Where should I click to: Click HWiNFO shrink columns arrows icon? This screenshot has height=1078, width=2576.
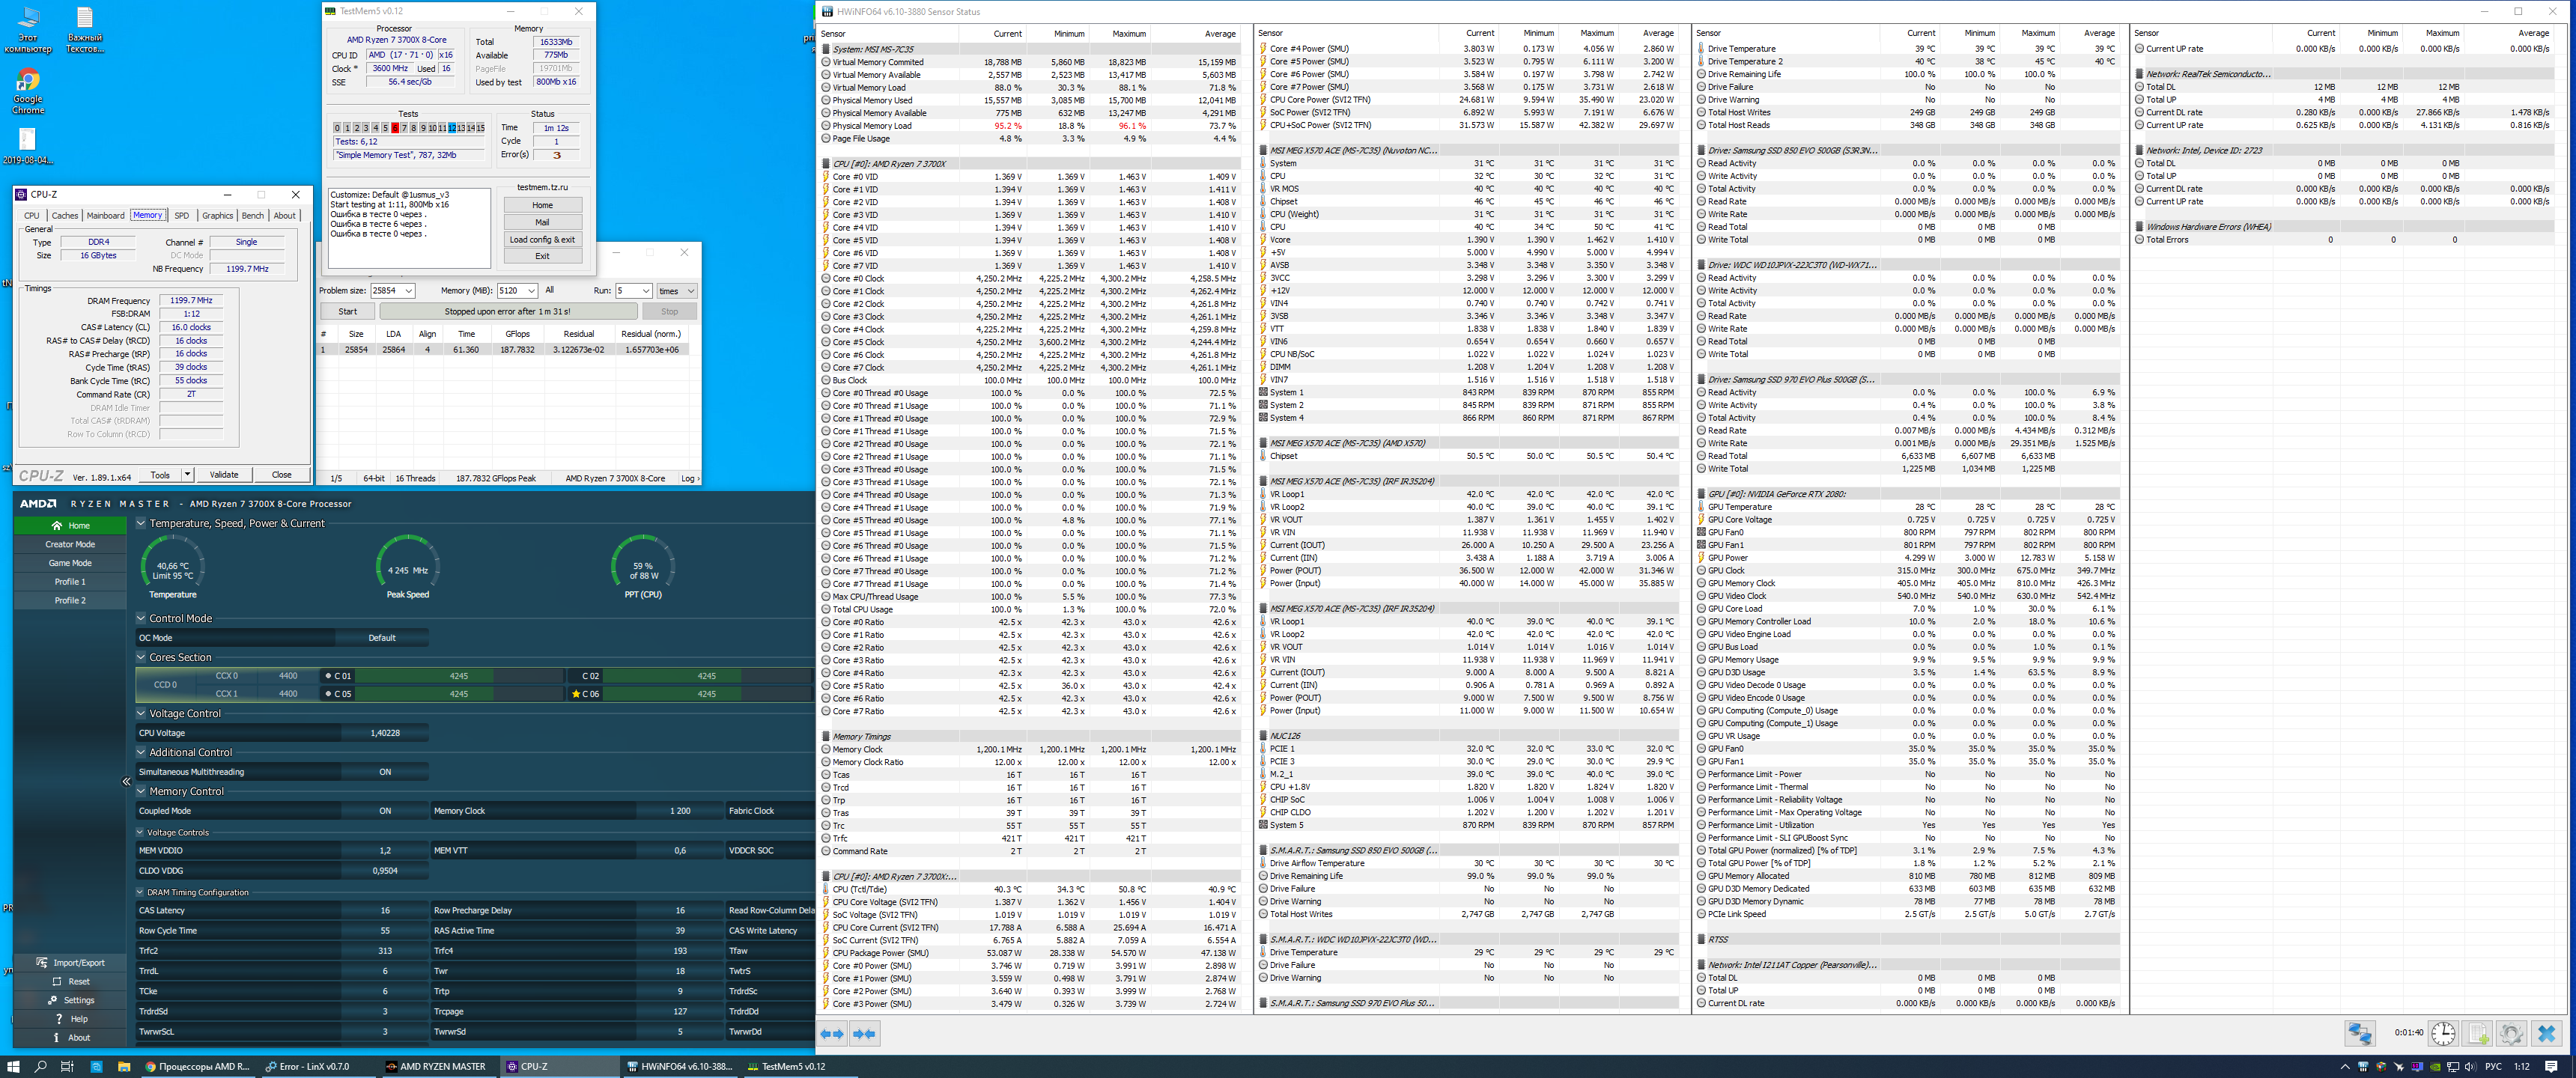[x=865, y=1034]
